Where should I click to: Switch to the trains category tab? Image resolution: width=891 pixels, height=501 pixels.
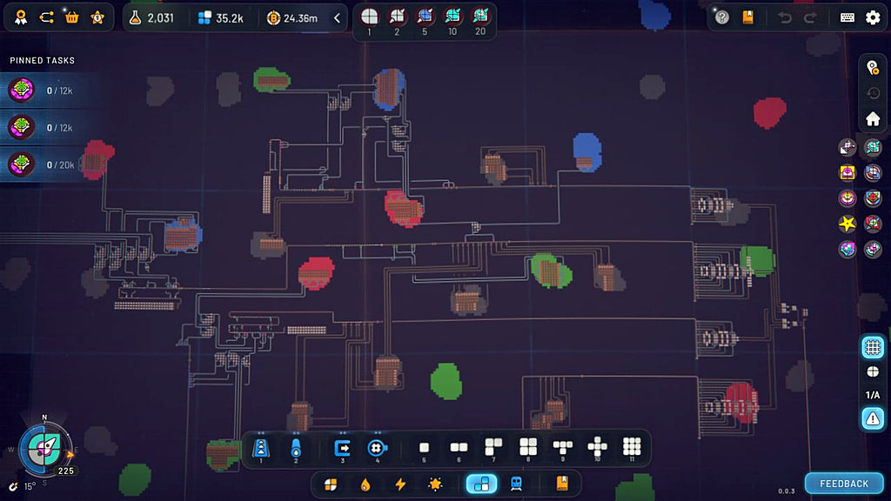pos(516,484)
